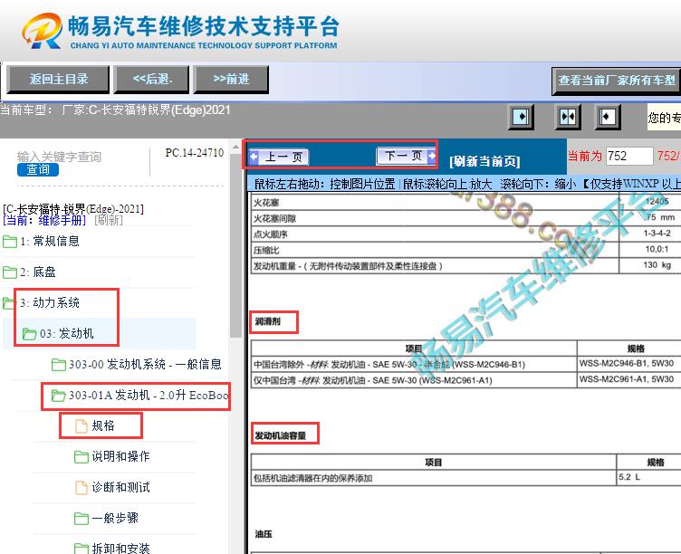Click folder icon beside 303-00 发动机系统
This screenshot has width=681, height=554.
coord(59,365)
